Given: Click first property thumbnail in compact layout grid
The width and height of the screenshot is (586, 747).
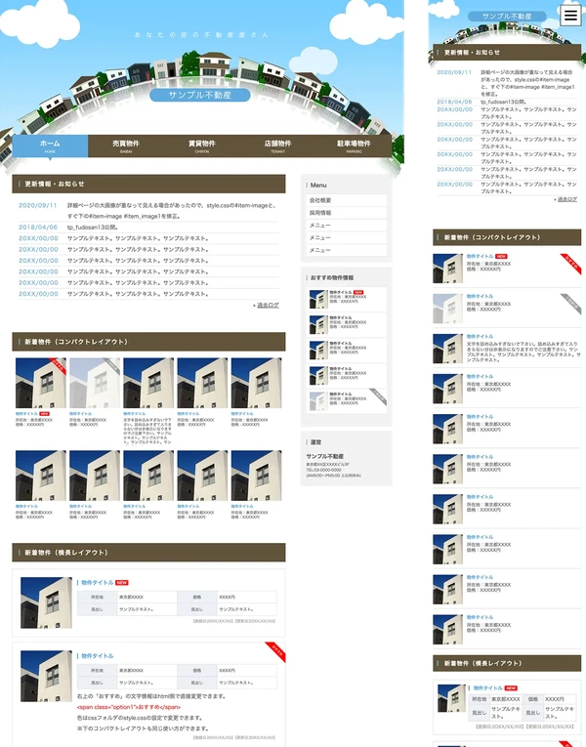Looking at the screenshot, I should click(40, 383).
